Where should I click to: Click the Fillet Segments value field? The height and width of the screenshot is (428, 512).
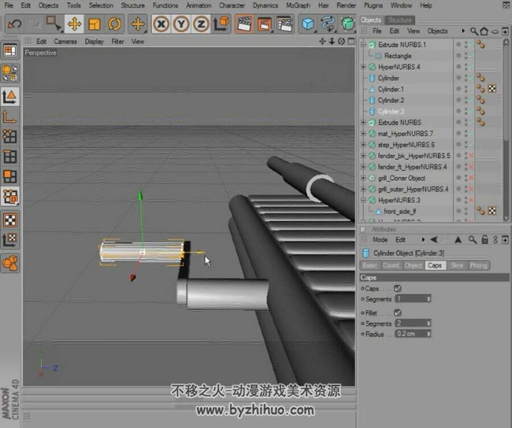tap(411, 323)
